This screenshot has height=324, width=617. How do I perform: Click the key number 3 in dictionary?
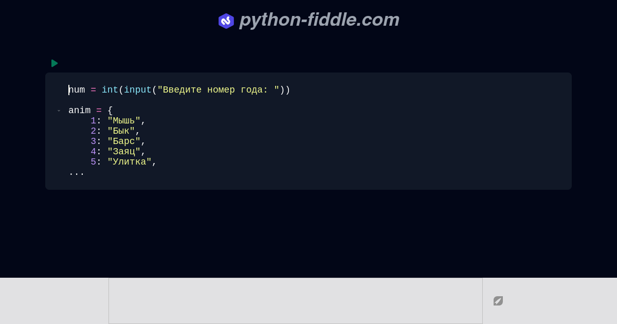(x=93, y=141)
